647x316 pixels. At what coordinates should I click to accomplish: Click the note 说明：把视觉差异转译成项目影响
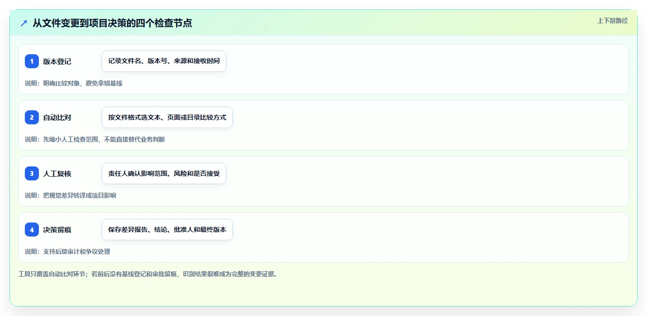coord(70,195)
